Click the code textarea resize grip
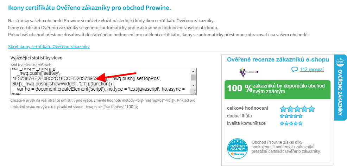The image size is (347, 168). coord(195,93)
